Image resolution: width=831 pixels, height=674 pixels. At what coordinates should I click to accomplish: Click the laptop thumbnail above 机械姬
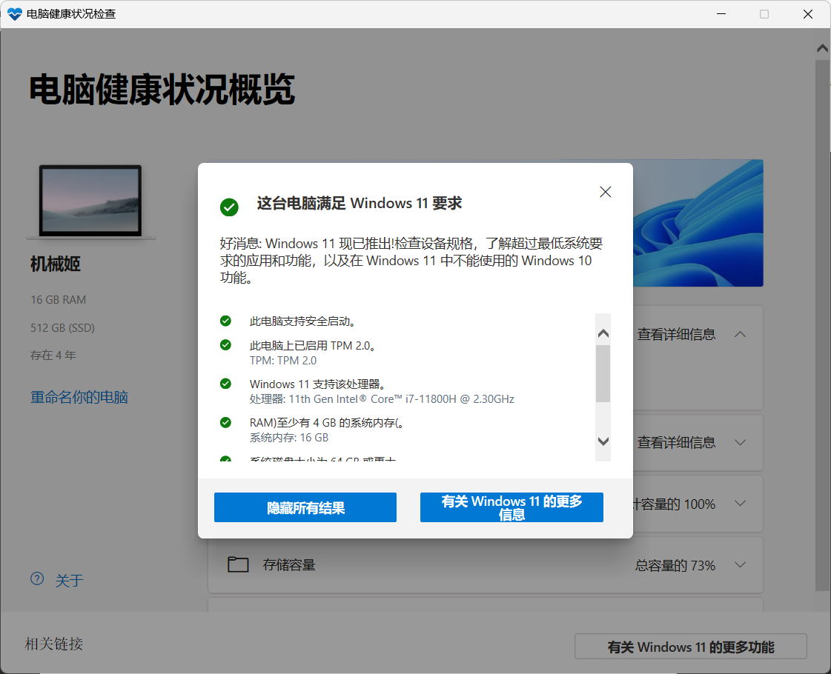(x=91, y=200)
